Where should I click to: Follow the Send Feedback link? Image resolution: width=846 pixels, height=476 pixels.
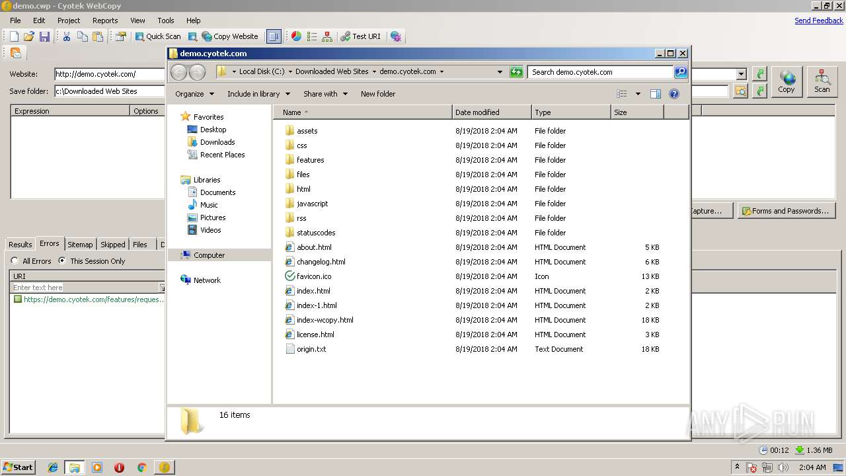coord(818,20)
